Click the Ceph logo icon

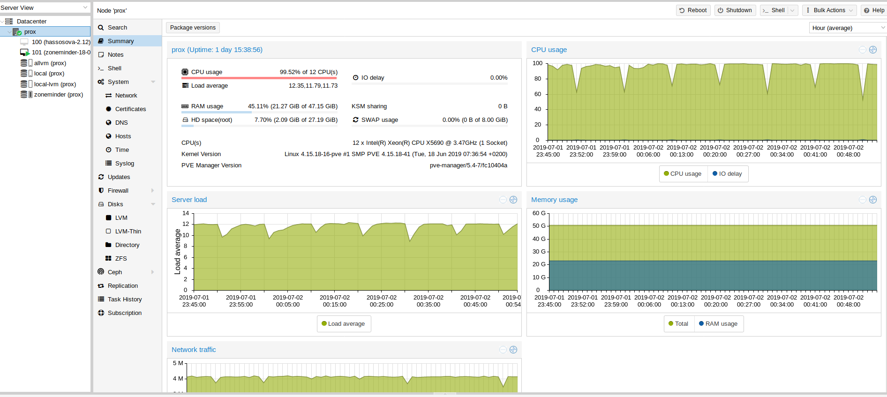[101, 272]
